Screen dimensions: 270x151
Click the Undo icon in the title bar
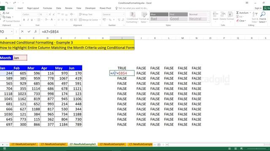[7, 3]
